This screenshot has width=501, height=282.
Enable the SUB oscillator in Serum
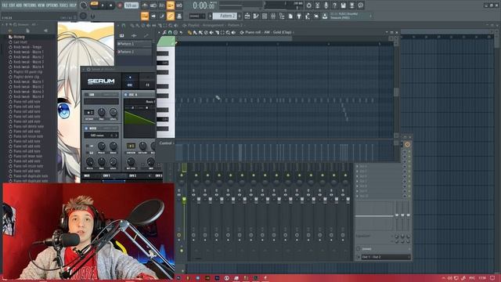point(87,95)
